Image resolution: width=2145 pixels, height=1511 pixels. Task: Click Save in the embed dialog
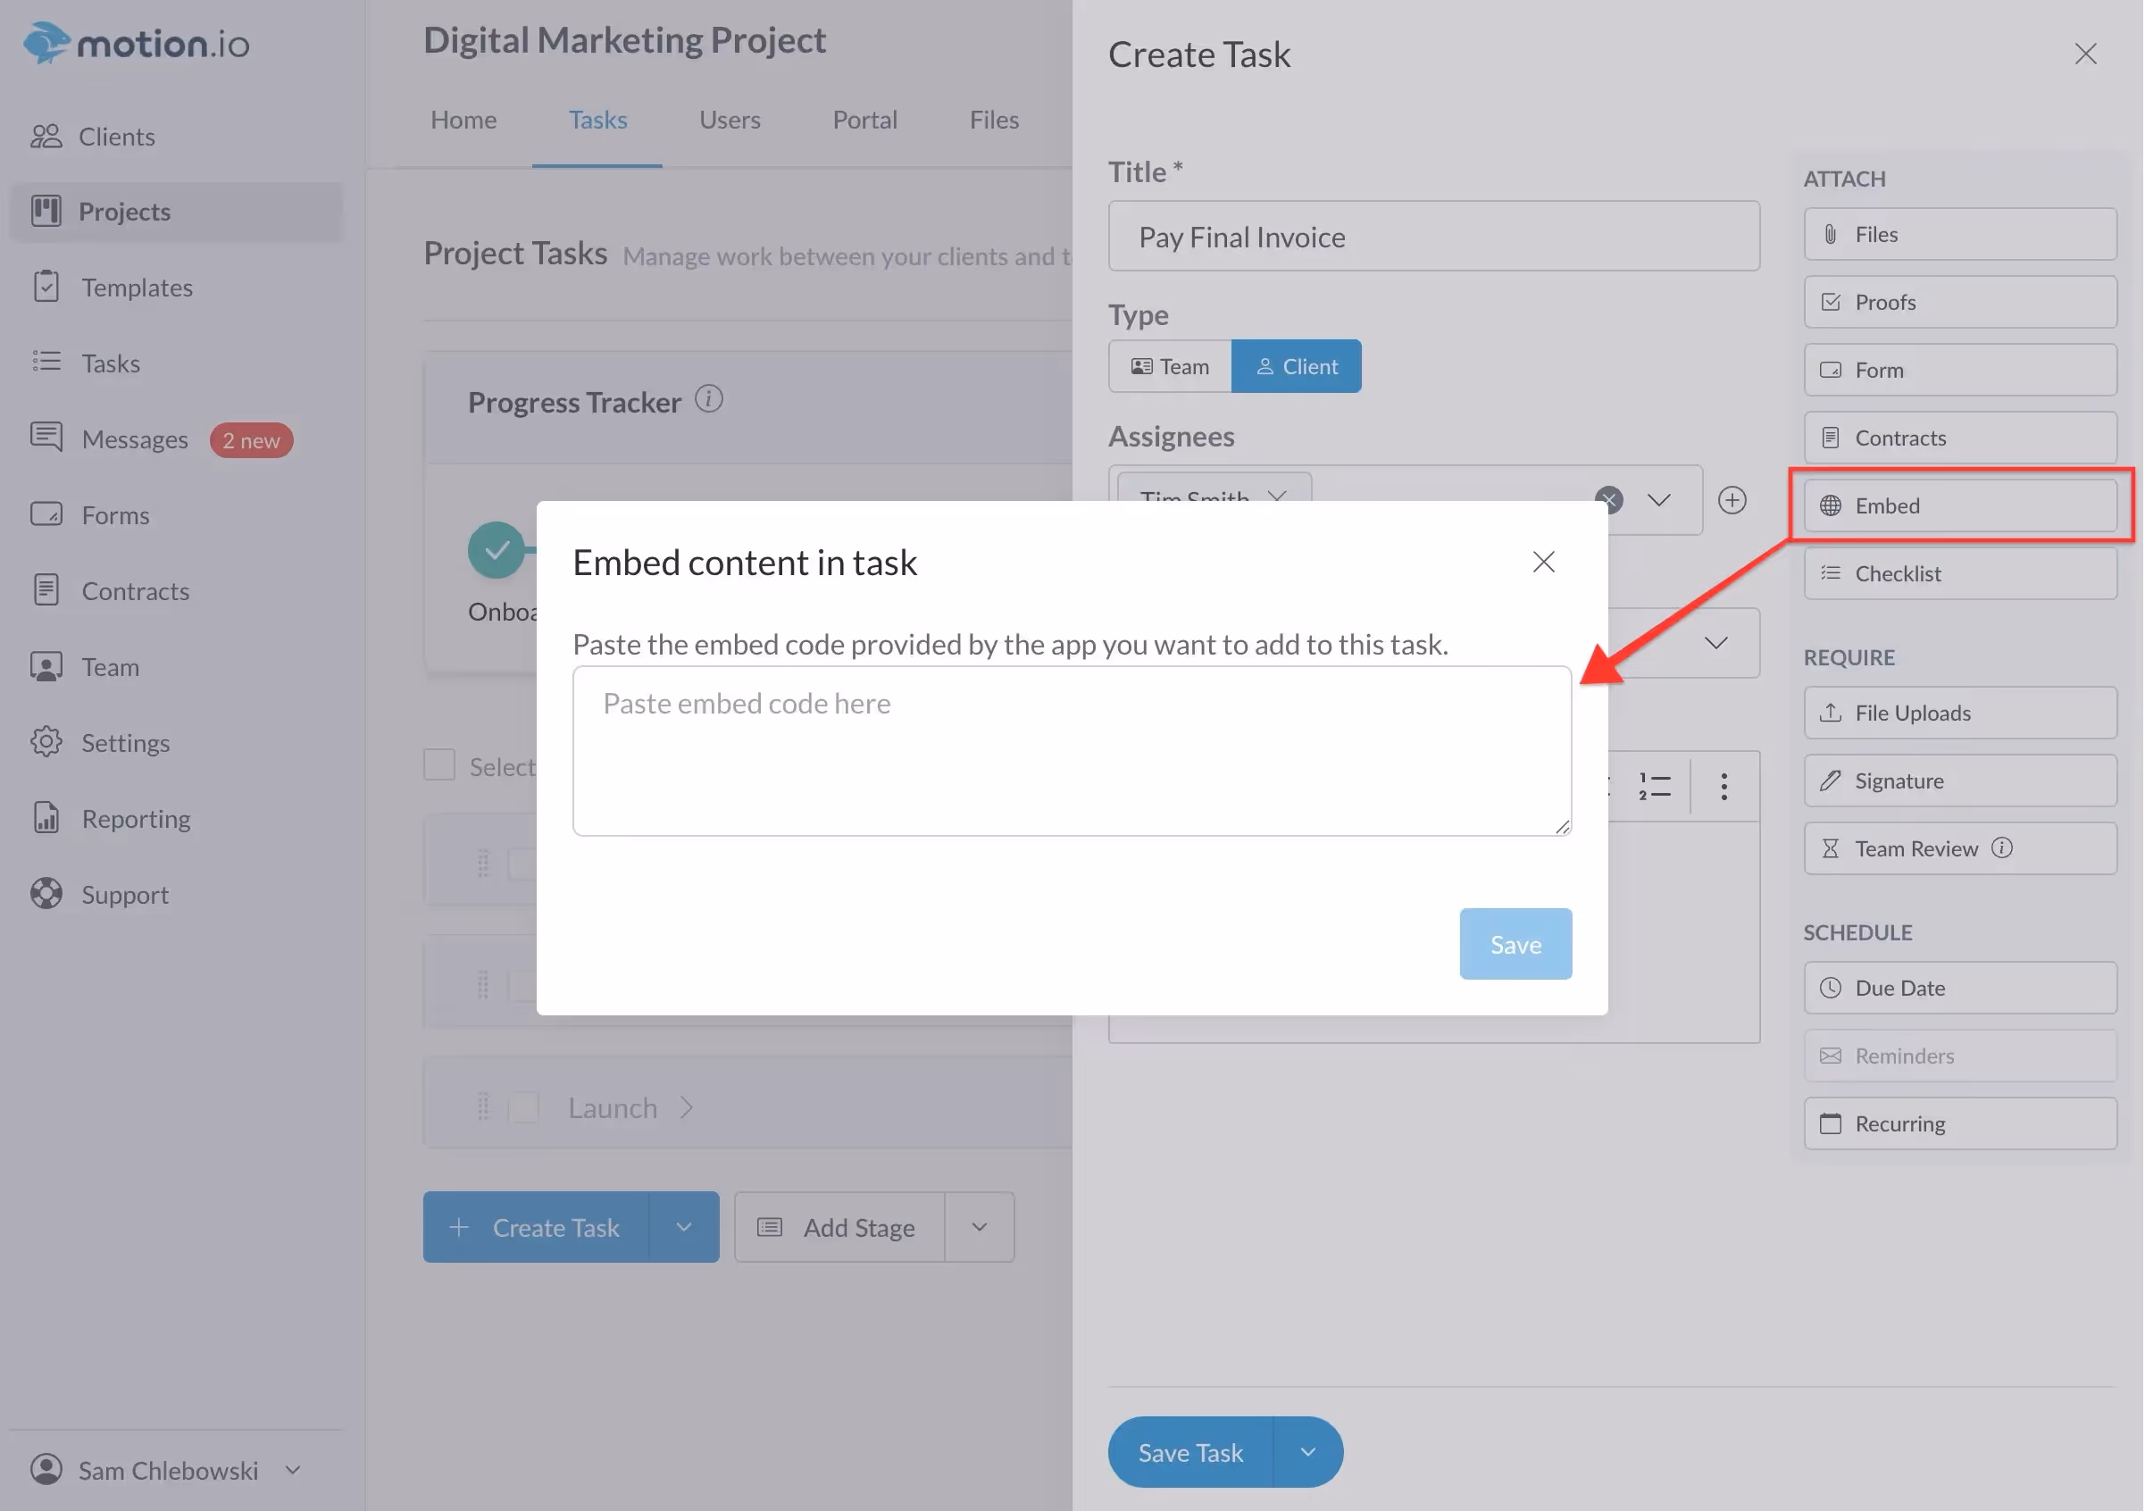click(x=1515, y=944)
